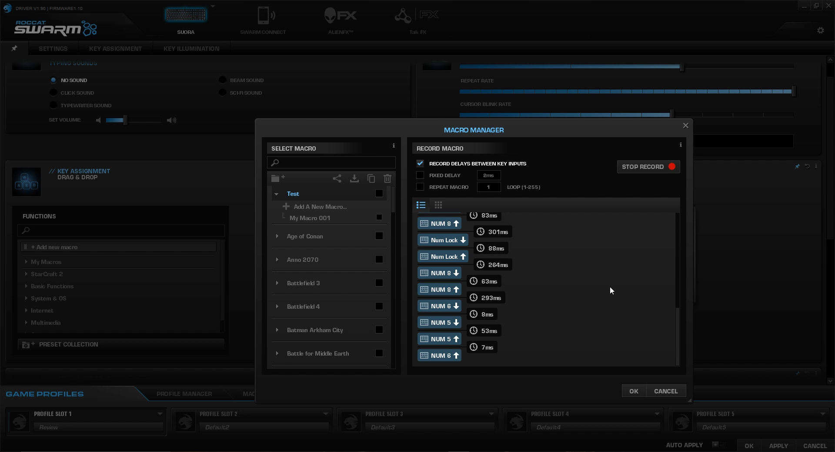
Task: Select the Suora keyboard device icon
Action: [x=186, y=16]
